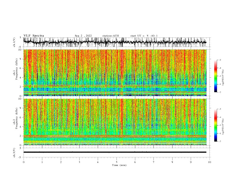
Task: Click the ch.1 colorbar "log(PSD)(V²/Hz)" label
Action: tap(223, 78)
